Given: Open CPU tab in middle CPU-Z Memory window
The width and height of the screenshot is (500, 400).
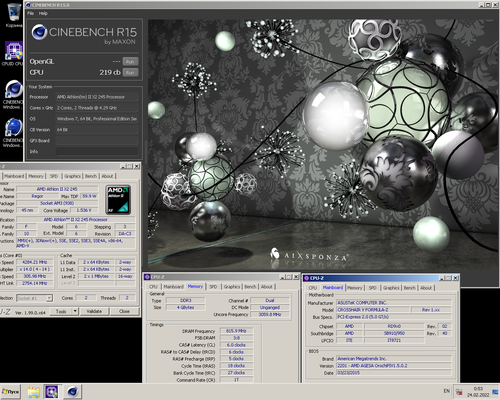Looking at the screenshot, I should (x=154, y=287).
